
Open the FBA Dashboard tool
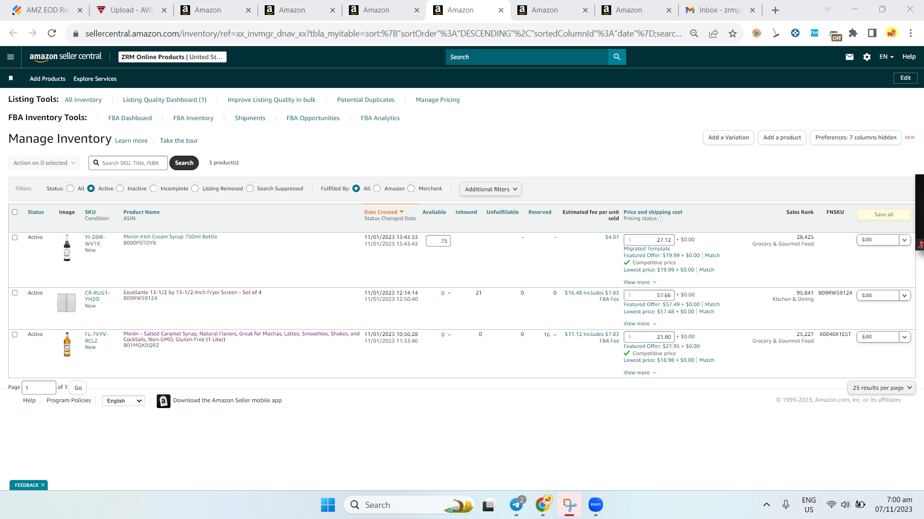130,118
